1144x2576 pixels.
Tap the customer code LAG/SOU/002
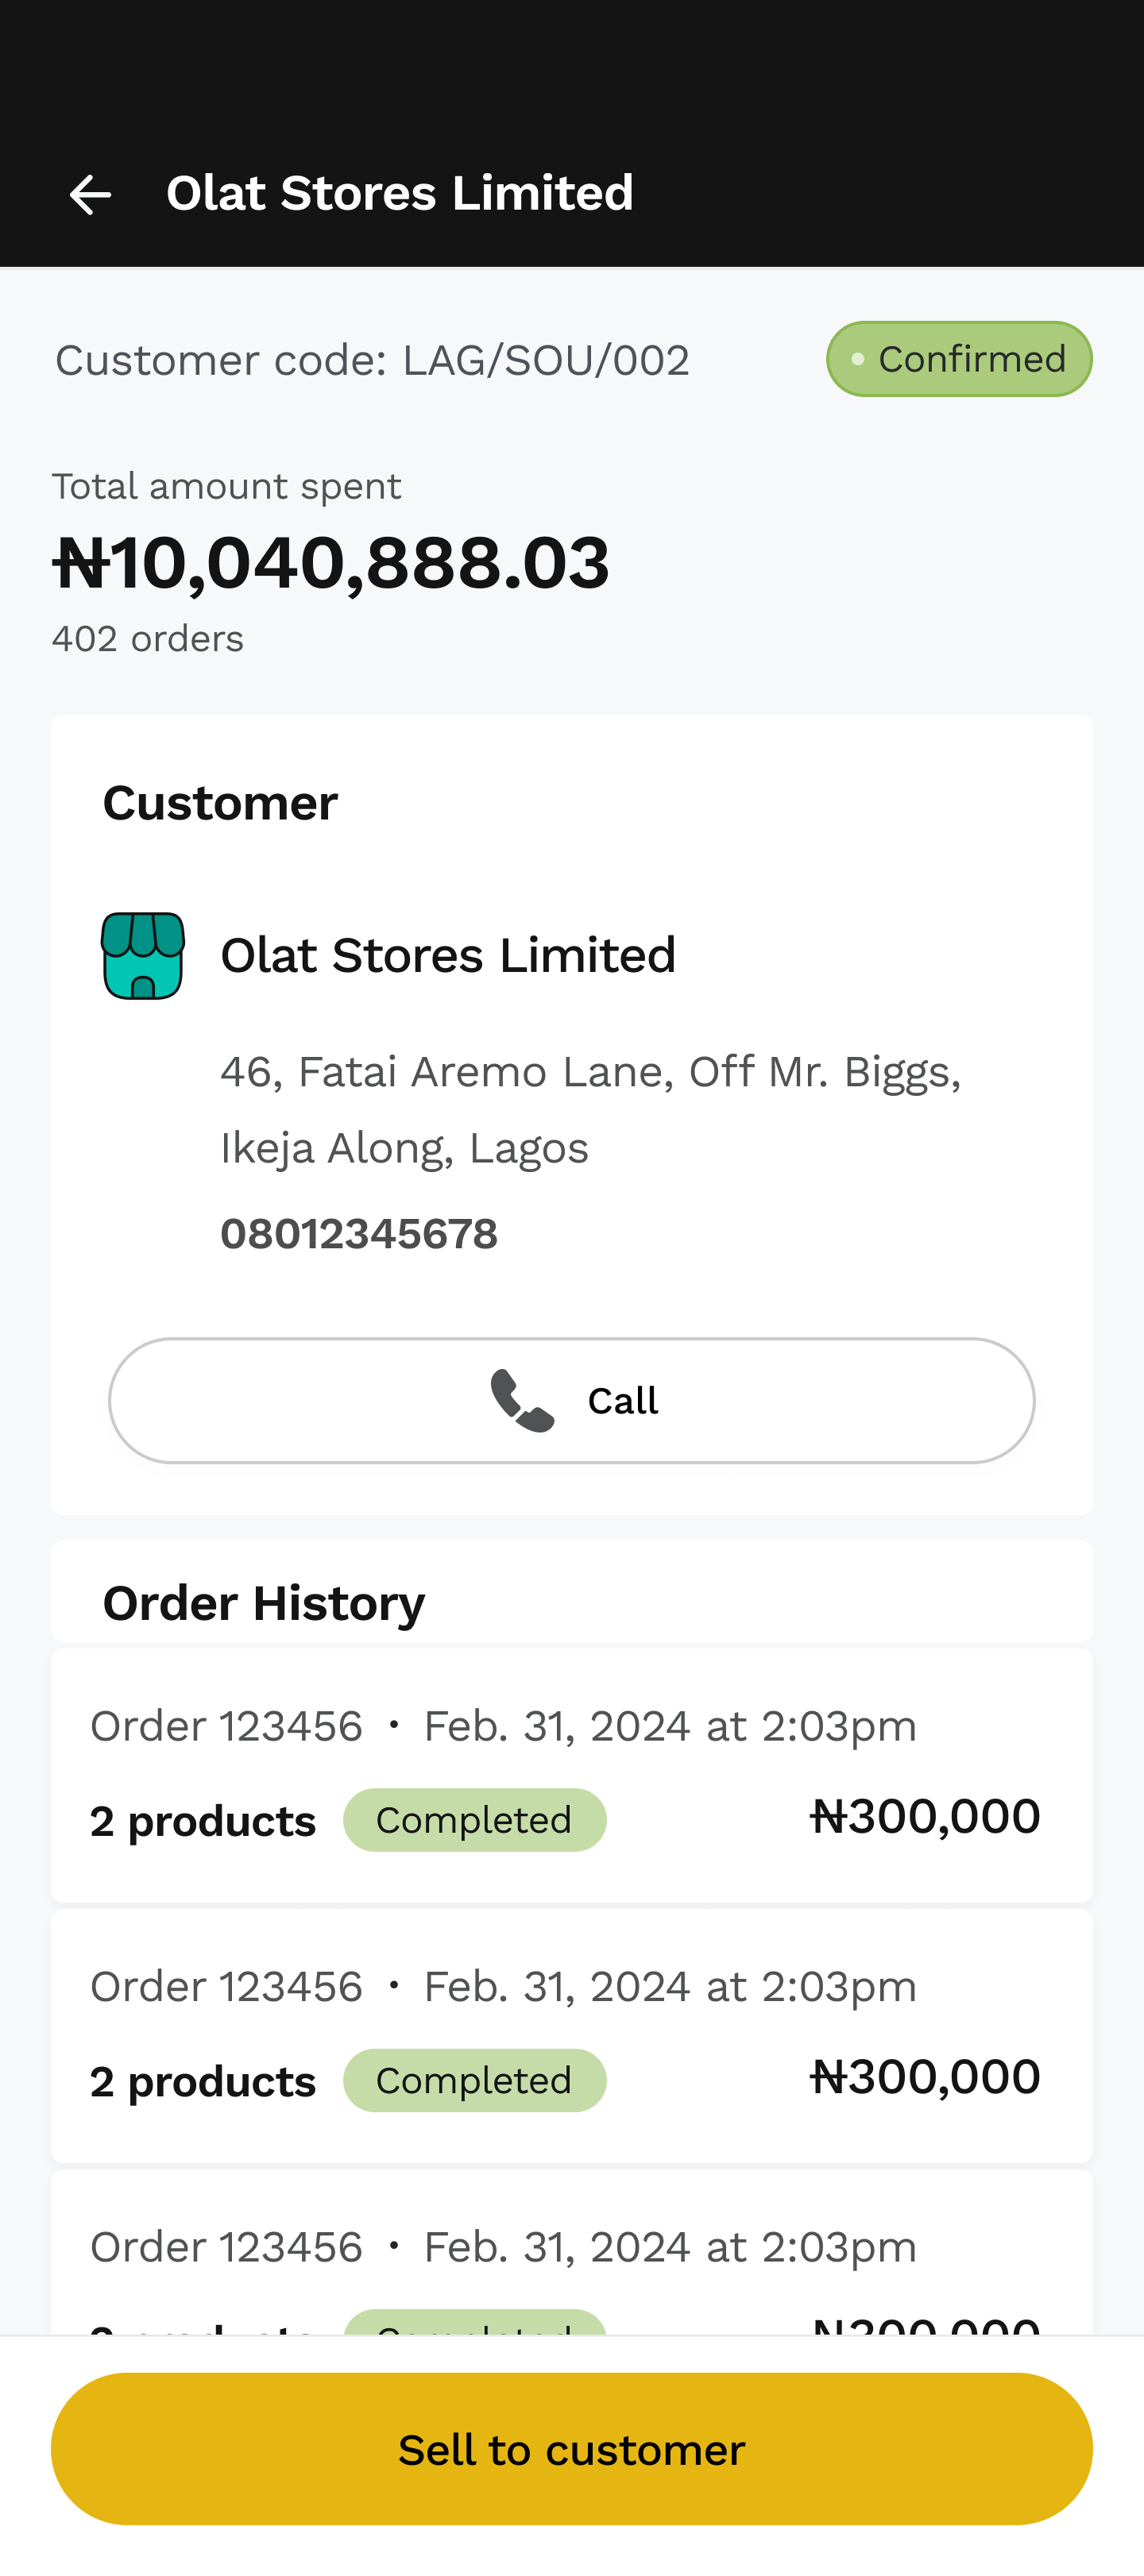coord(371,360)
